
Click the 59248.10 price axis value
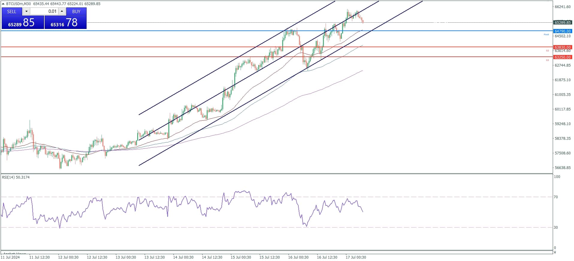click(563, 124)
